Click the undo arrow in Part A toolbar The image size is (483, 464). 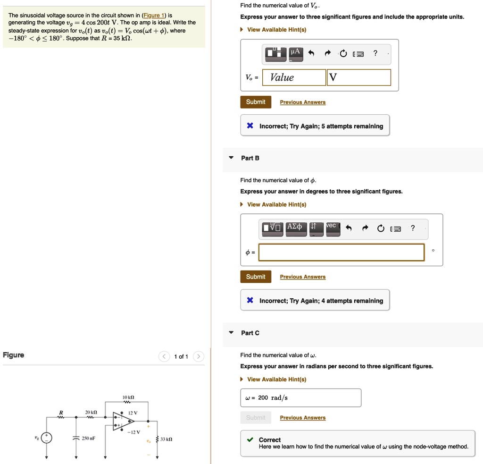(x=311, y=53)
